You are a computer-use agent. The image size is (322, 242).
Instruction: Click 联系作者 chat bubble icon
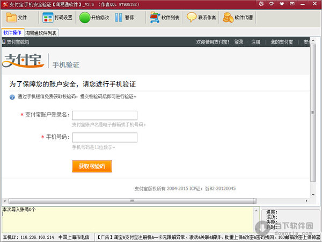[x=192, y=17]
